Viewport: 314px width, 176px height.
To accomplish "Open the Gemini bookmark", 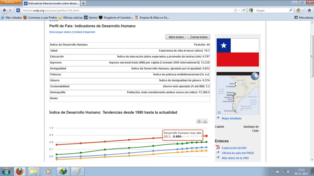I will coord(91,17).
